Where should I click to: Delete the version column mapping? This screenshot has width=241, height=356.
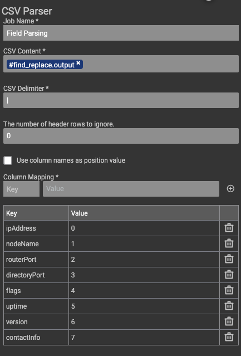click(229, 321)
